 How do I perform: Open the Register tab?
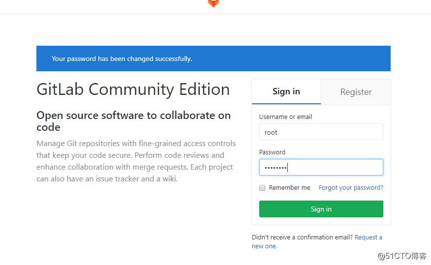pos(356,92)
